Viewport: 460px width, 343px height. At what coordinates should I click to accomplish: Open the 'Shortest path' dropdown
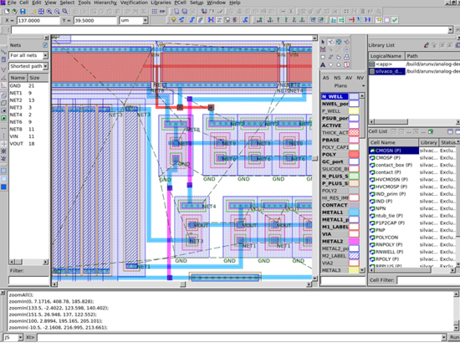pos(28,66)
